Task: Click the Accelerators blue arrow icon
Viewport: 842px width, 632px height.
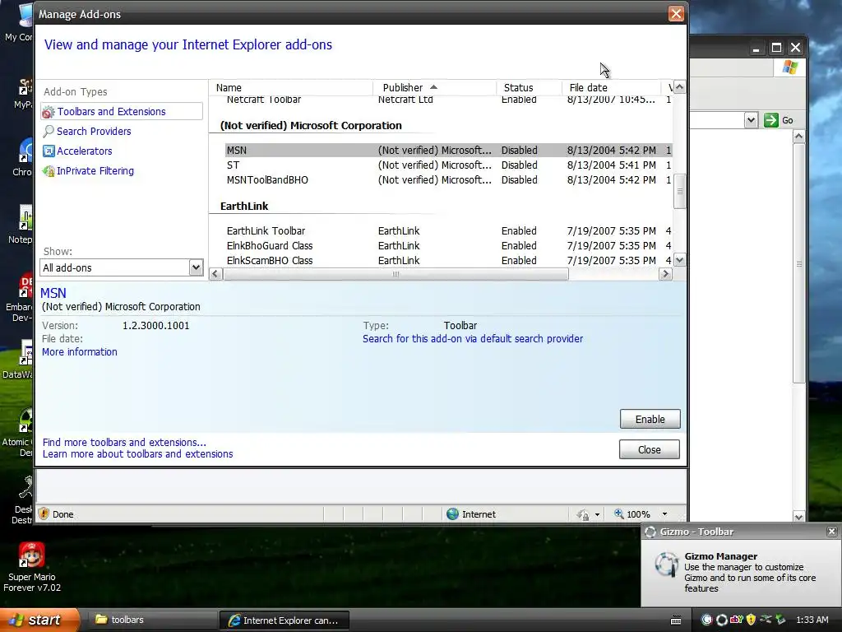Action: tap(49, 151)
